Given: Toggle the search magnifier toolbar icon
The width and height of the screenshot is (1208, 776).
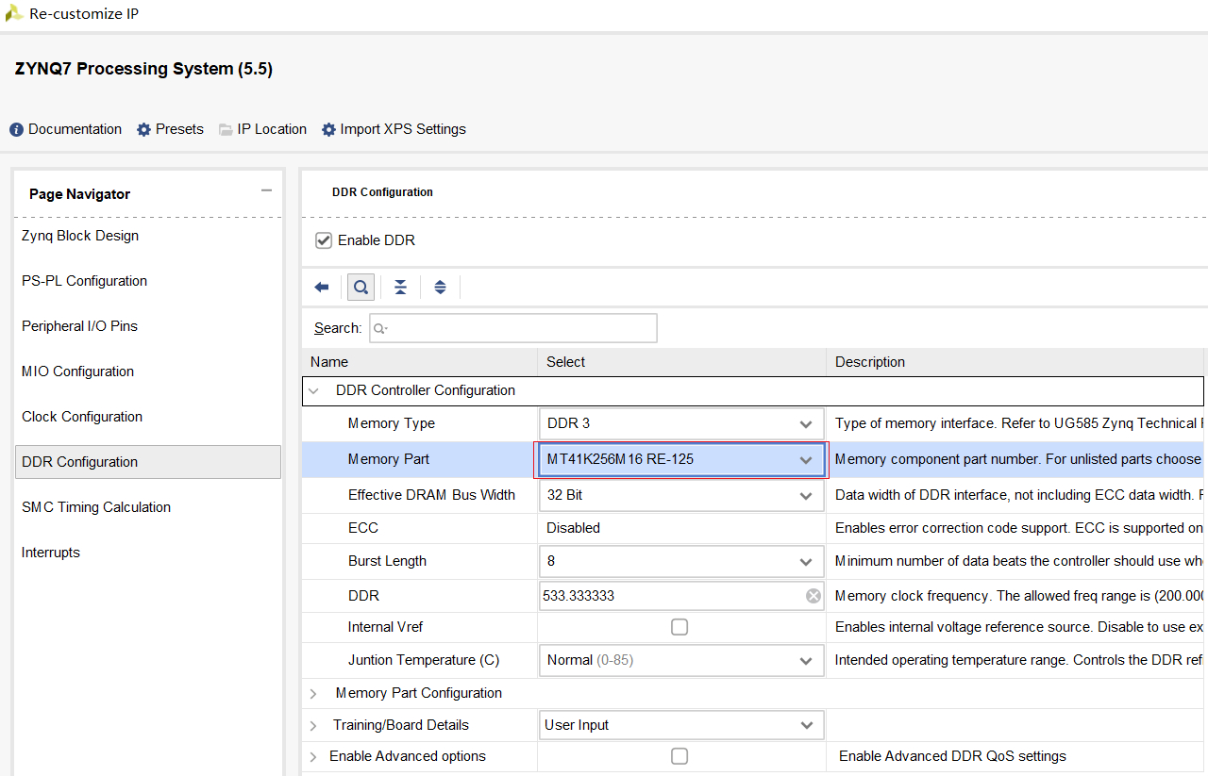Looking at the screenshot, I should pyautogui.click(x=361, y=288).
